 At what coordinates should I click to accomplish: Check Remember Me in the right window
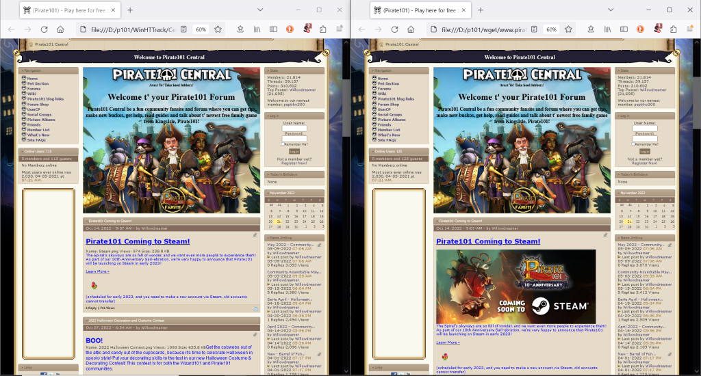click(x=633, y=144)
